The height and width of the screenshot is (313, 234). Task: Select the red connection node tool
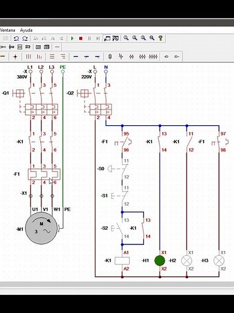pos(15,57)
